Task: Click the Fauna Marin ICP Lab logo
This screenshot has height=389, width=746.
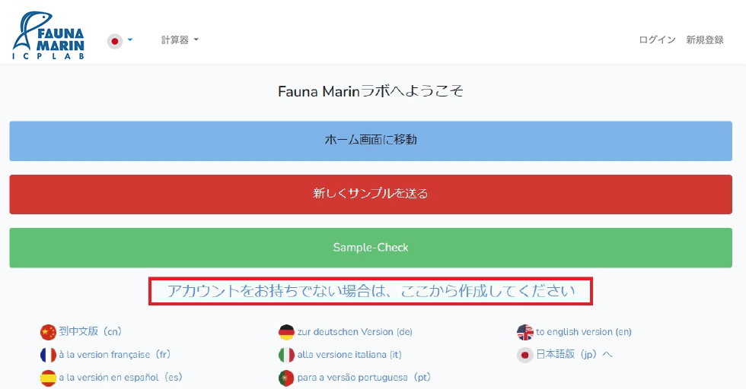Action: 48,36
